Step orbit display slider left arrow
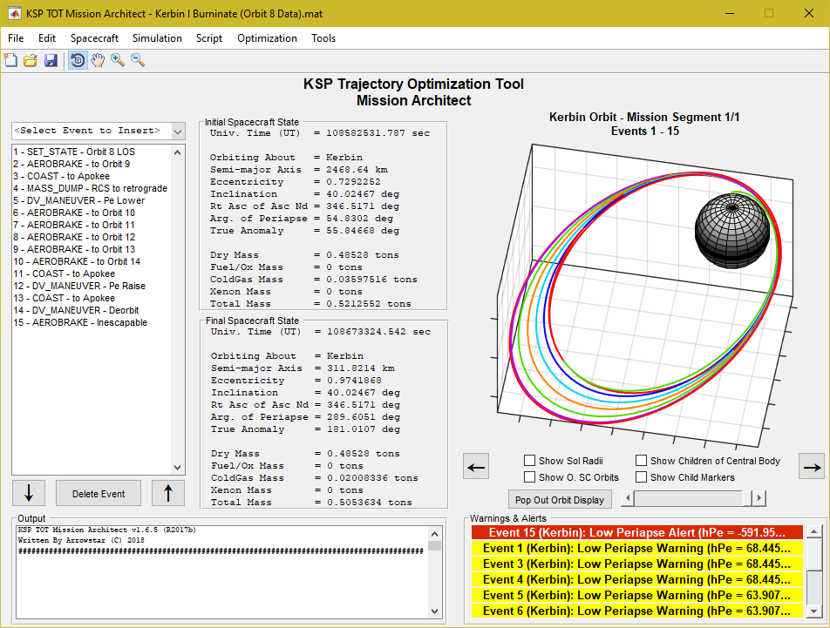Viewport: 830px width, 628px height. tap(628, 498)
